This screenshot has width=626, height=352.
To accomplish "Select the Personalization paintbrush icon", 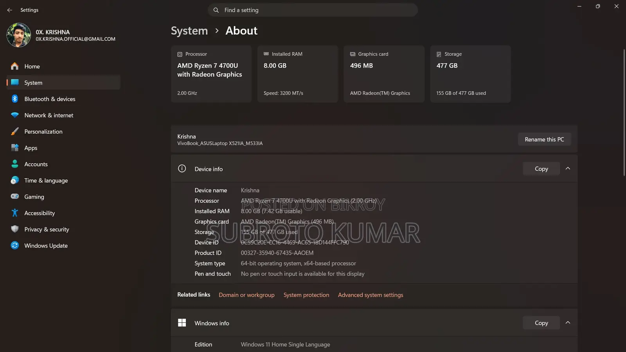I will [x=14, y=131].
